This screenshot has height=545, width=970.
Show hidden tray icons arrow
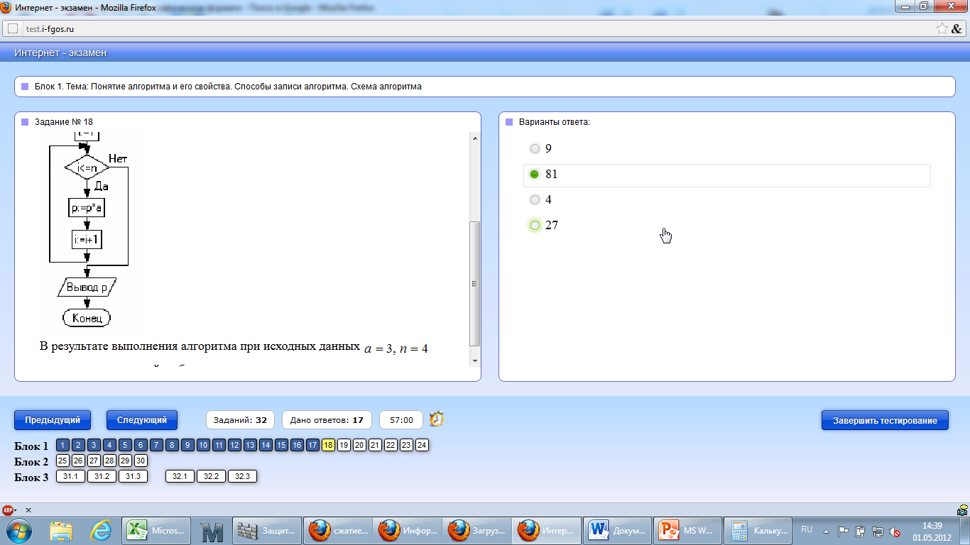coord(826,531)
